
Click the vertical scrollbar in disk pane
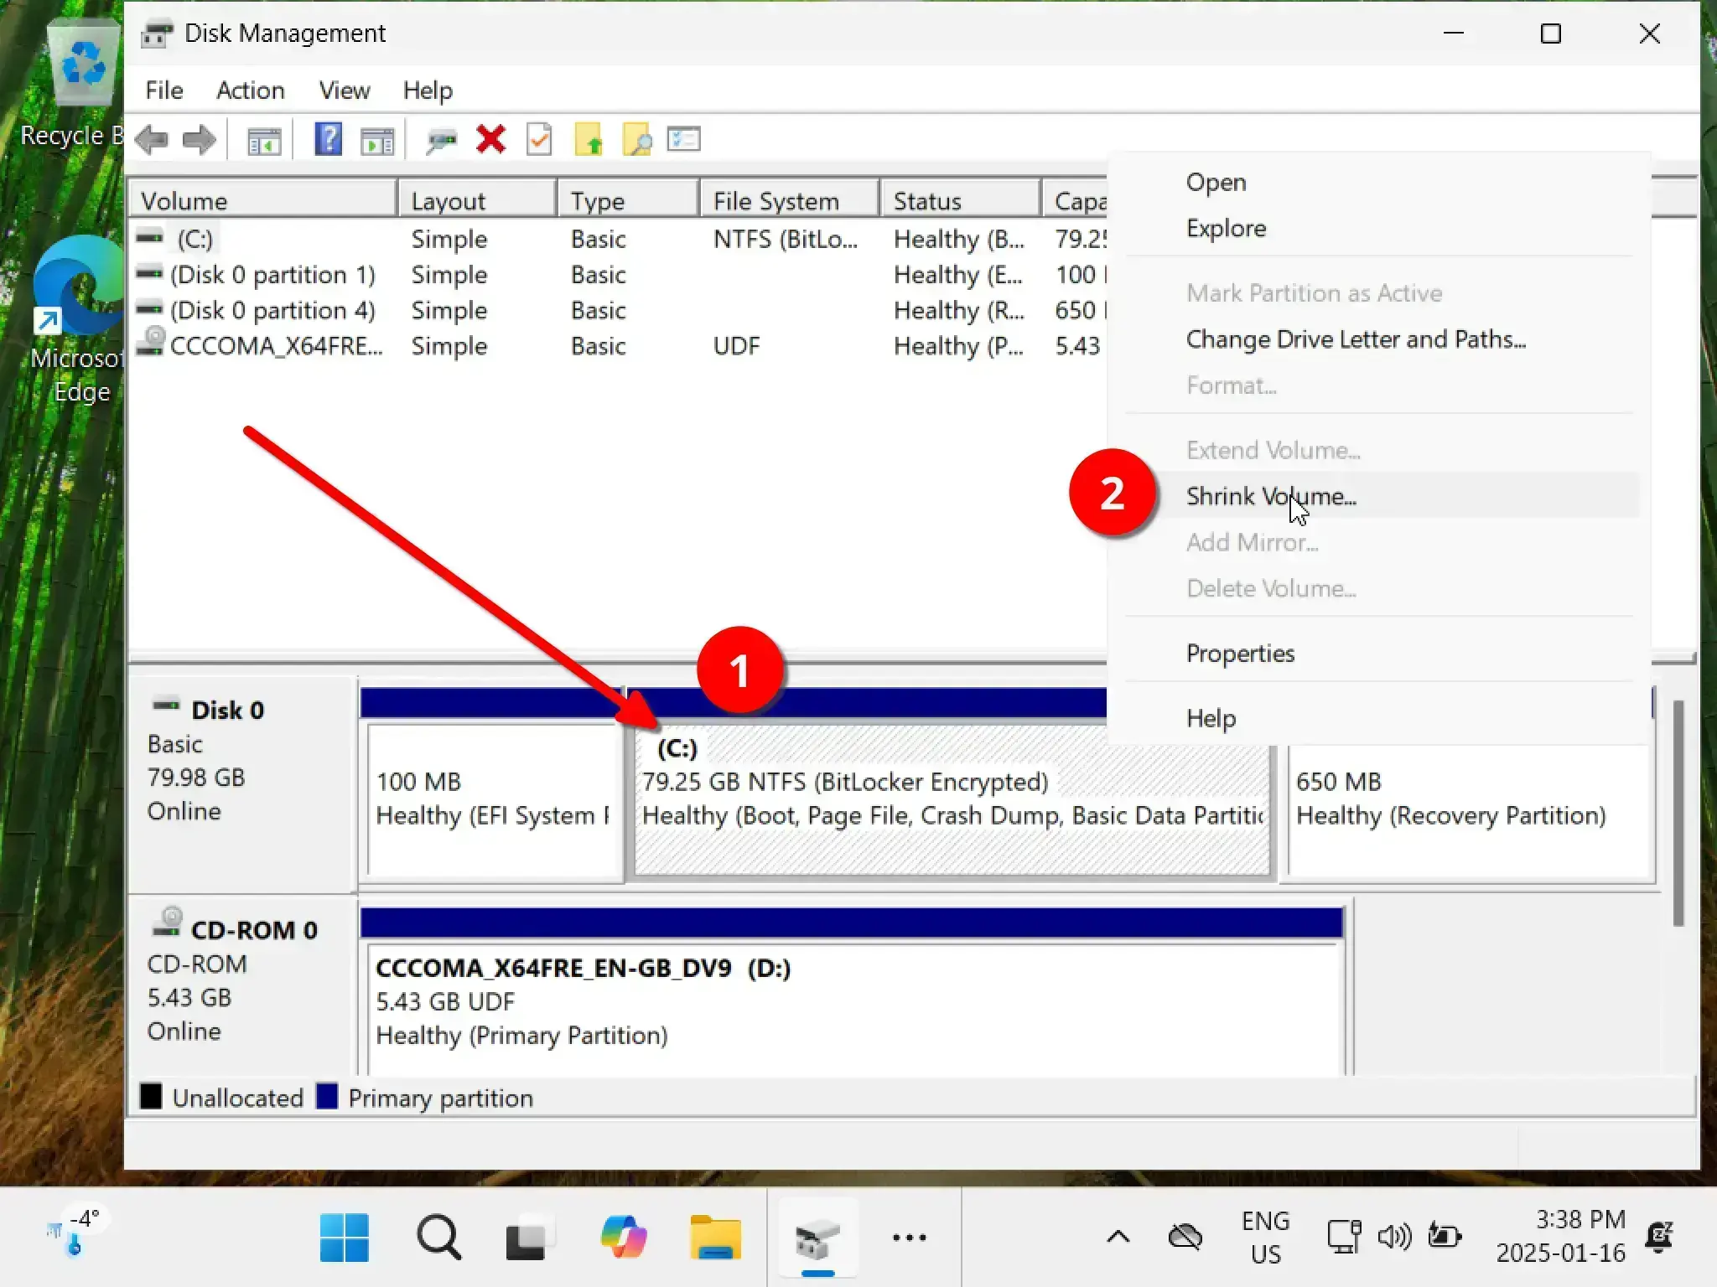[1678, 813]
